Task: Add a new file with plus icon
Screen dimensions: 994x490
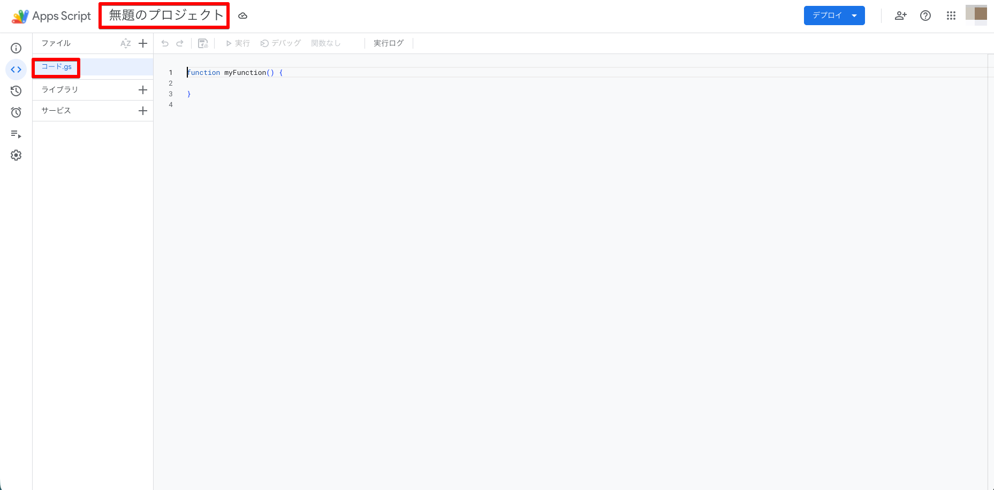Action: point(143,43)
